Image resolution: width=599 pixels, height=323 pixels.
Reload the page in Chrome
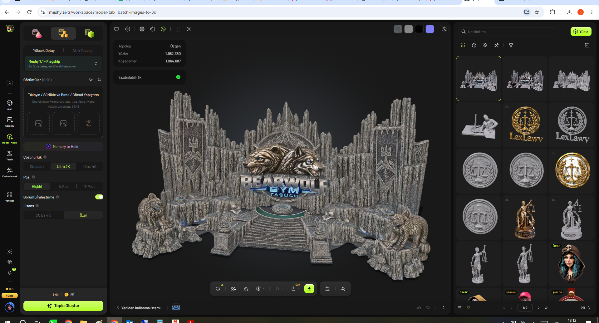point(29,12)
